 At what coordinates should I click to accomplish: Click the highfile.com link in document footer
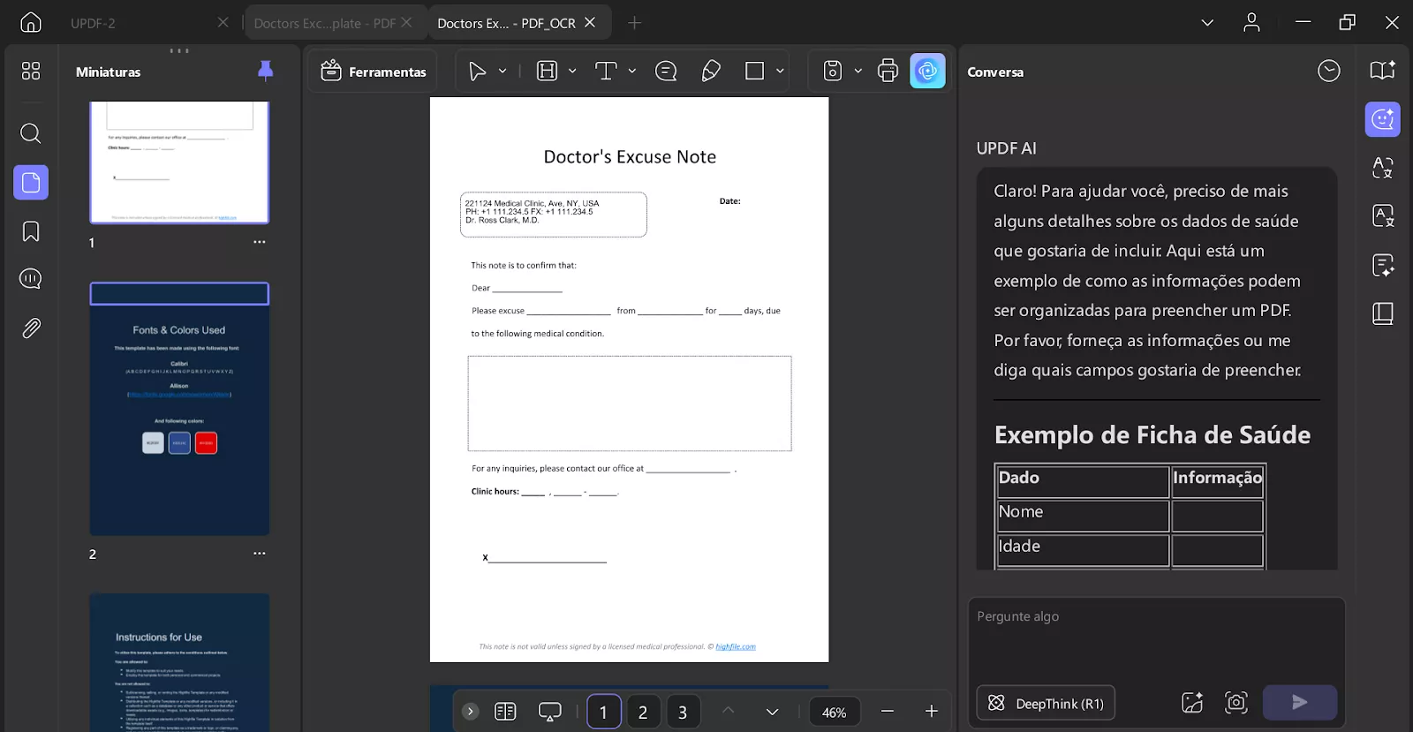point(736,646)
